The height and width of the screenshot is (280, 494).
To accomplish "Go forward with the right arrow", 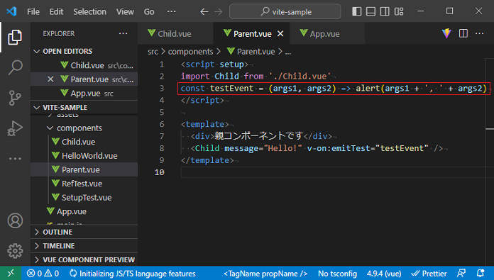I will click(x=218, y=12).
